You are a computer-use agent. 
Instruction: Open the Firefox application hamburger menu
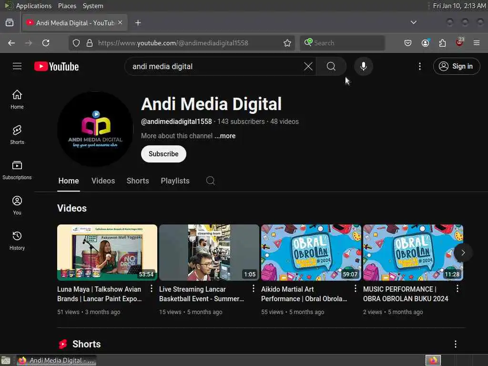(477, 43)
